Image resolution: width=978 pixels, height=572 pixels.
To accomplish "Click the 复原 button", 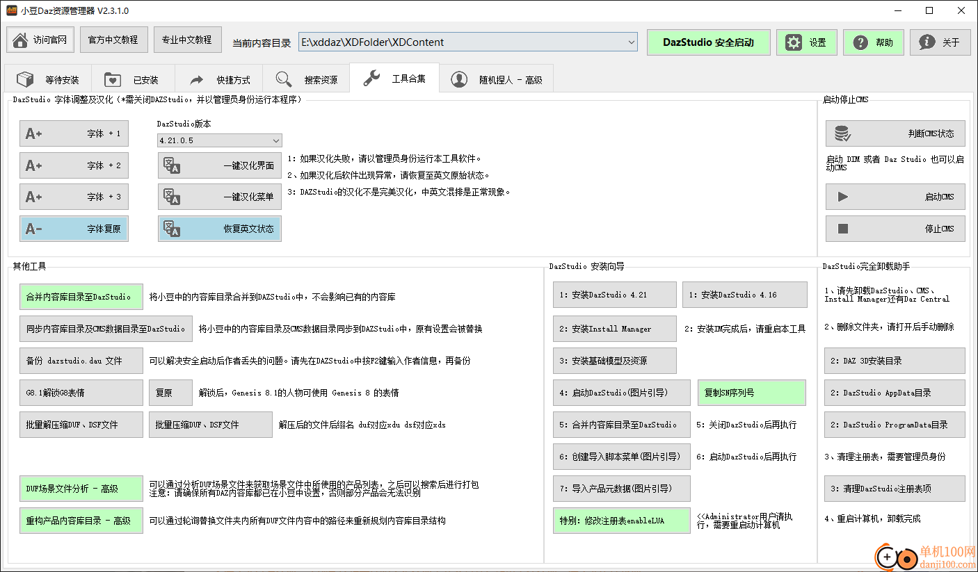I will coord(170,393).
